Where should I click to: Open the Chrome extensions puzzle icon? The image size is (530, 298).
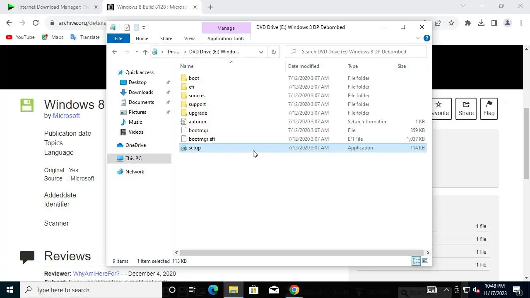coord(467,23)
